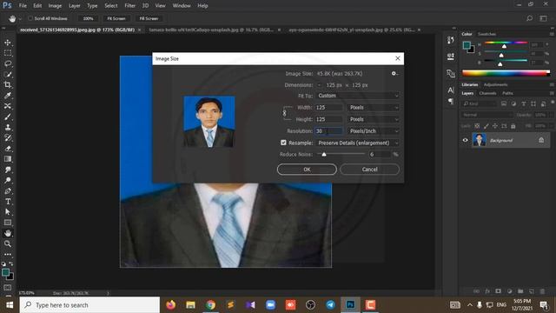Open the workspace switcher icon

[543, 18]
